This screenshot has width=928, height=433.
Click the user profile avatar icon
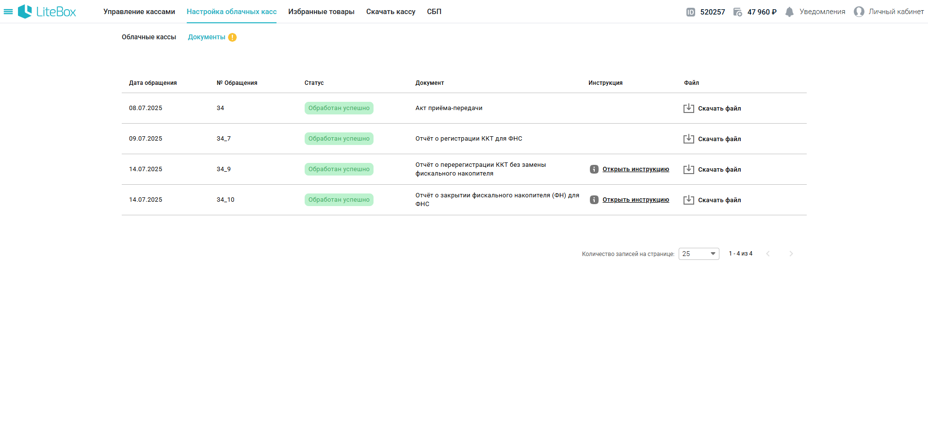(859, 12)
